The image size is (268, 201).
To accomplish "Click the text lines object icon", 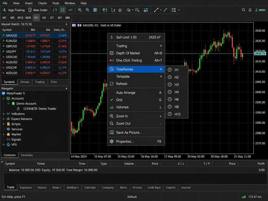I will (x=174, y=10).
